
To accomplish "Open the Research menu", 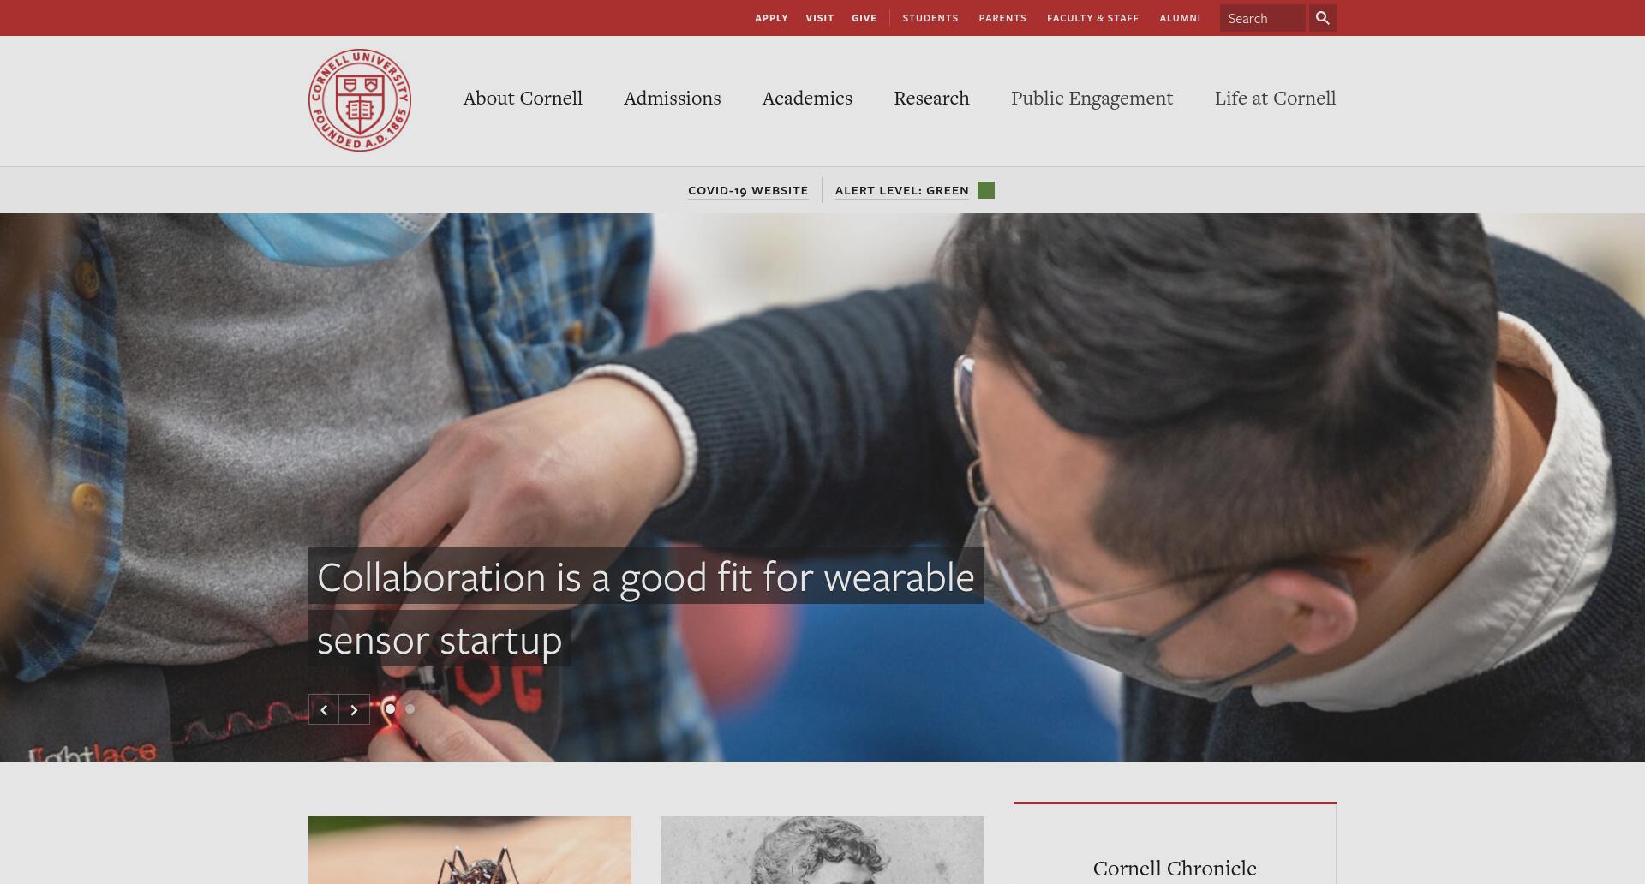I will point(931,98).
